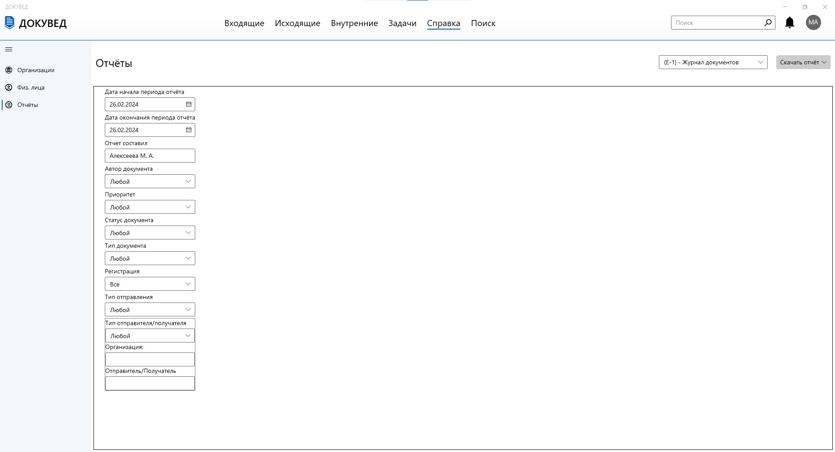
Task: Expand the Регистрация dropdown
Action: pos(150,284)
